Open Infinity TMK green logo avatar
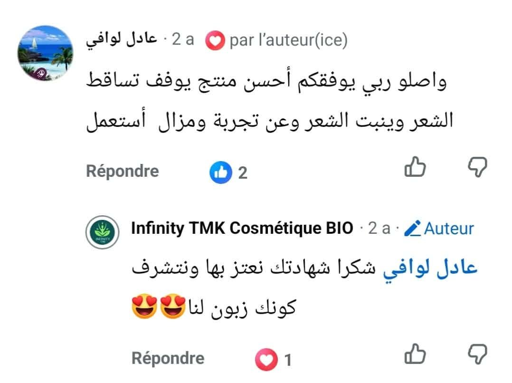The image size is (512, 383). pos(102,232)
